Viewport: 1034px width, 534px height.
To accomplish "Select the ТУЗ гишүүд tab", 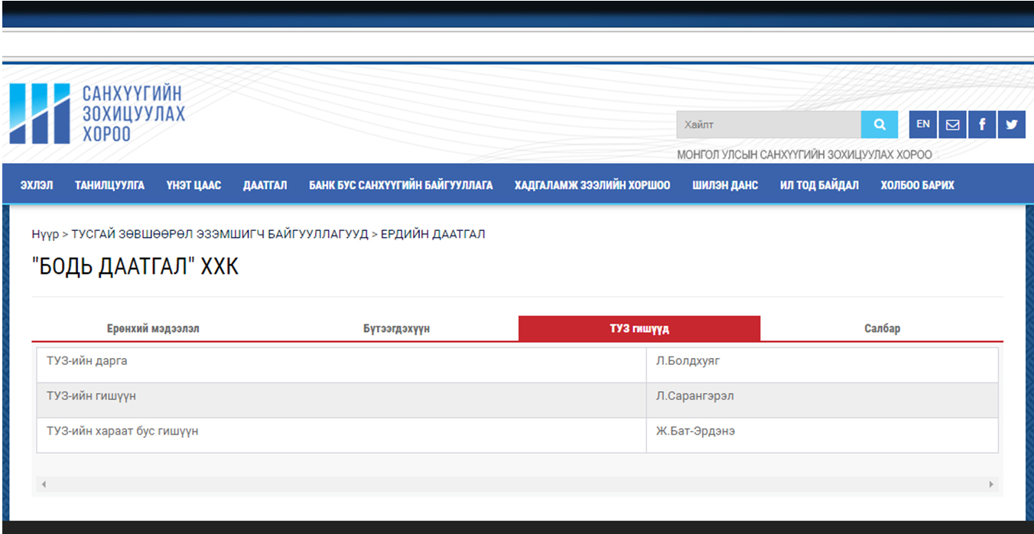I will point(639,328).
